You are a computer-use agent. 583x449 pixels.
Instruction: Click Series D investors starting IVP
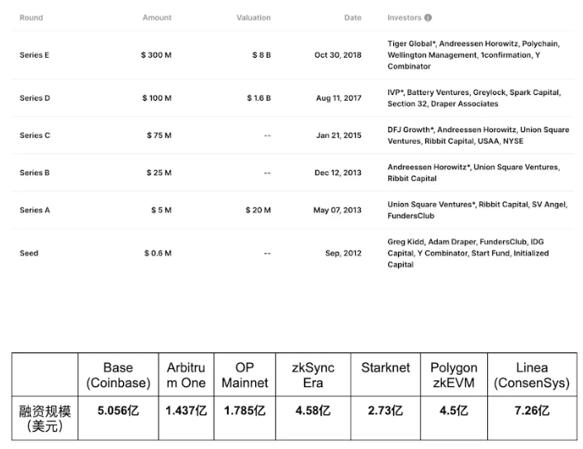474,98
